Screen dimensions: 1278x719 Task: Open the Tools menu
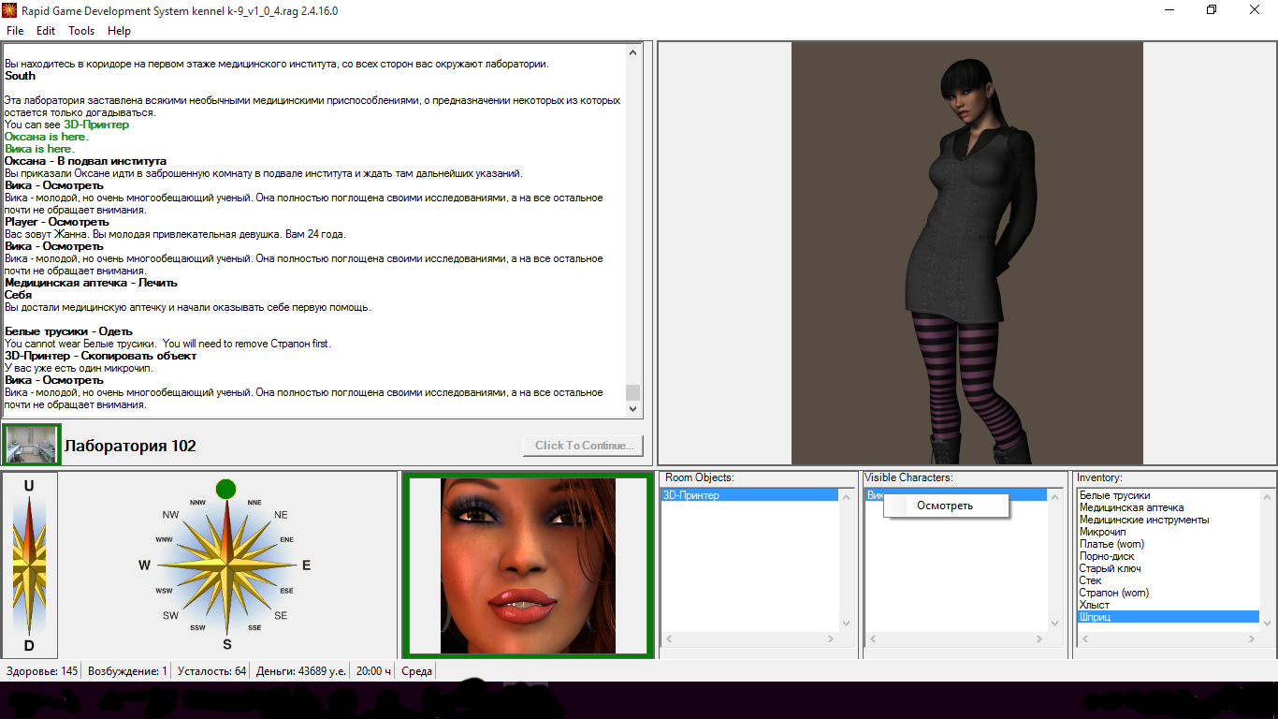pos(81,31)
